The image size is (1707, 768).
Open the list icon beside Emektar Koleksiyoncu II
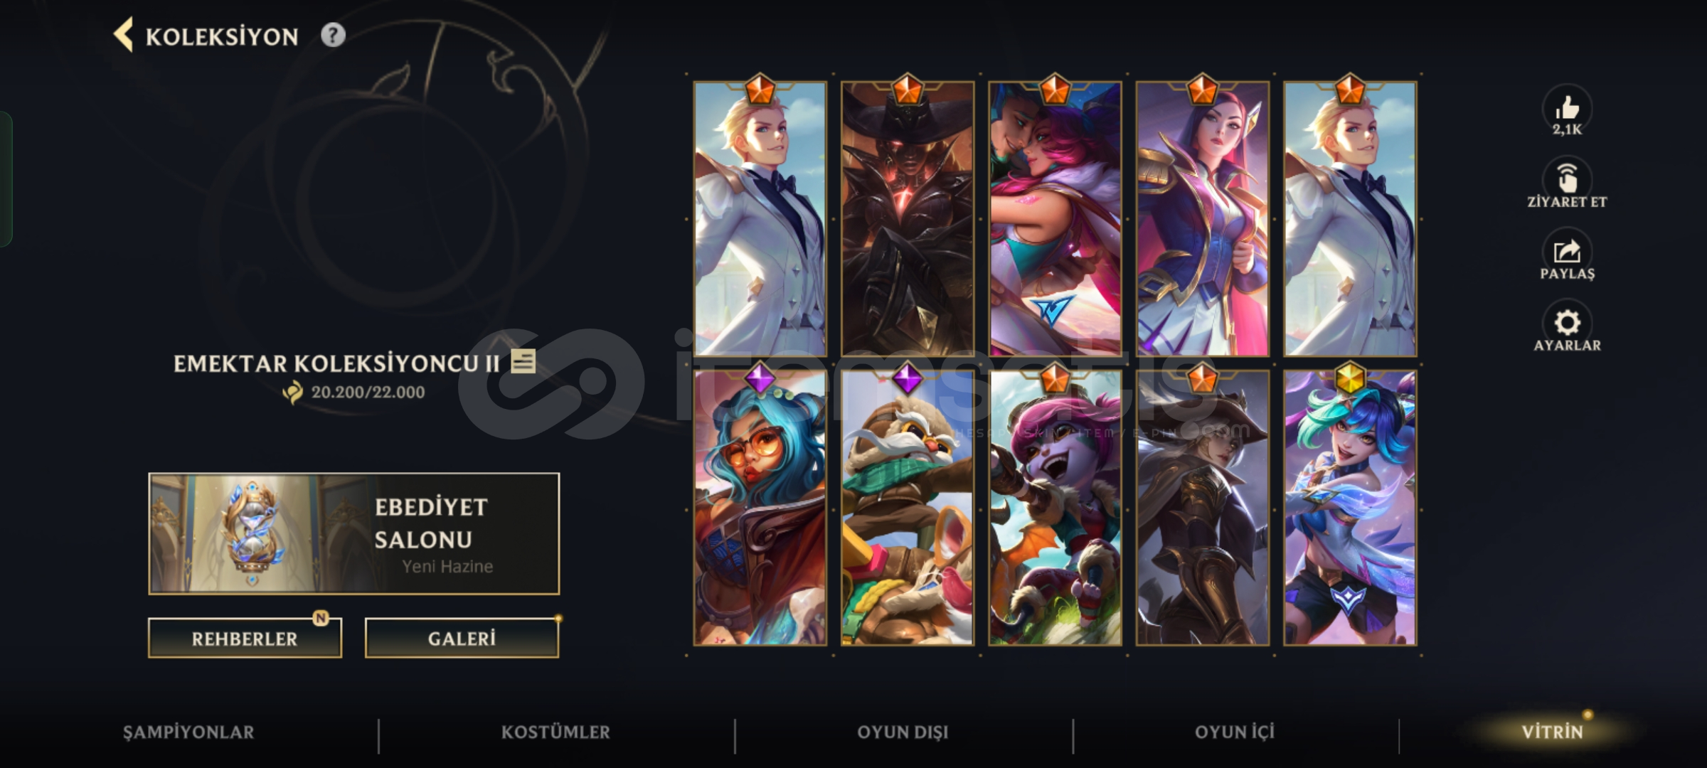pos(523,361)
